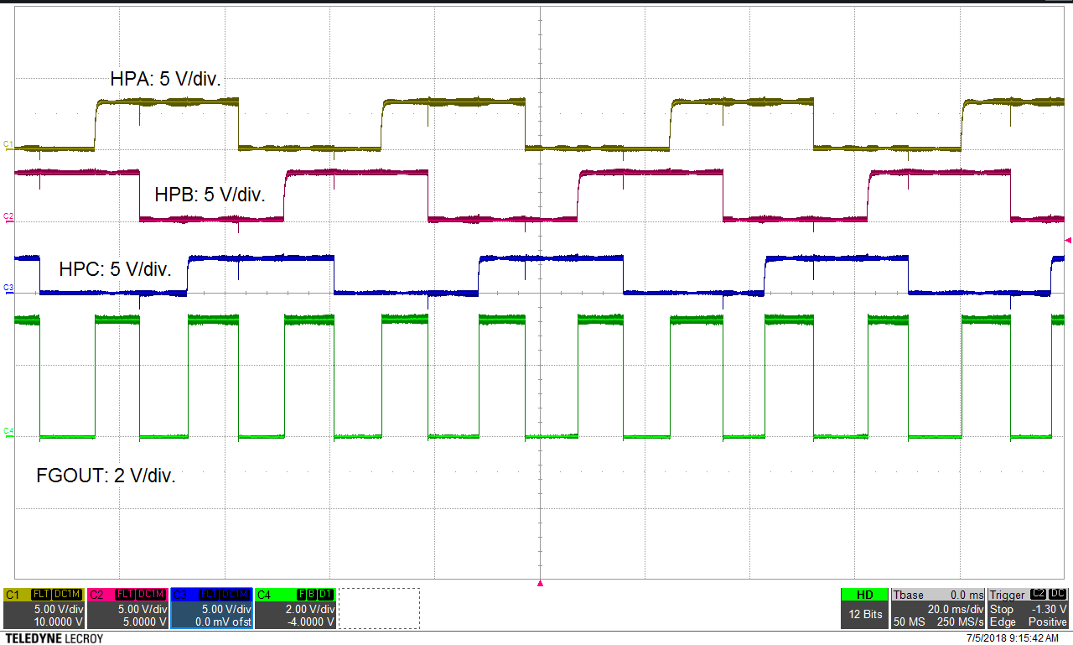Select the D1 badge on channel C4

pos(324,596)
